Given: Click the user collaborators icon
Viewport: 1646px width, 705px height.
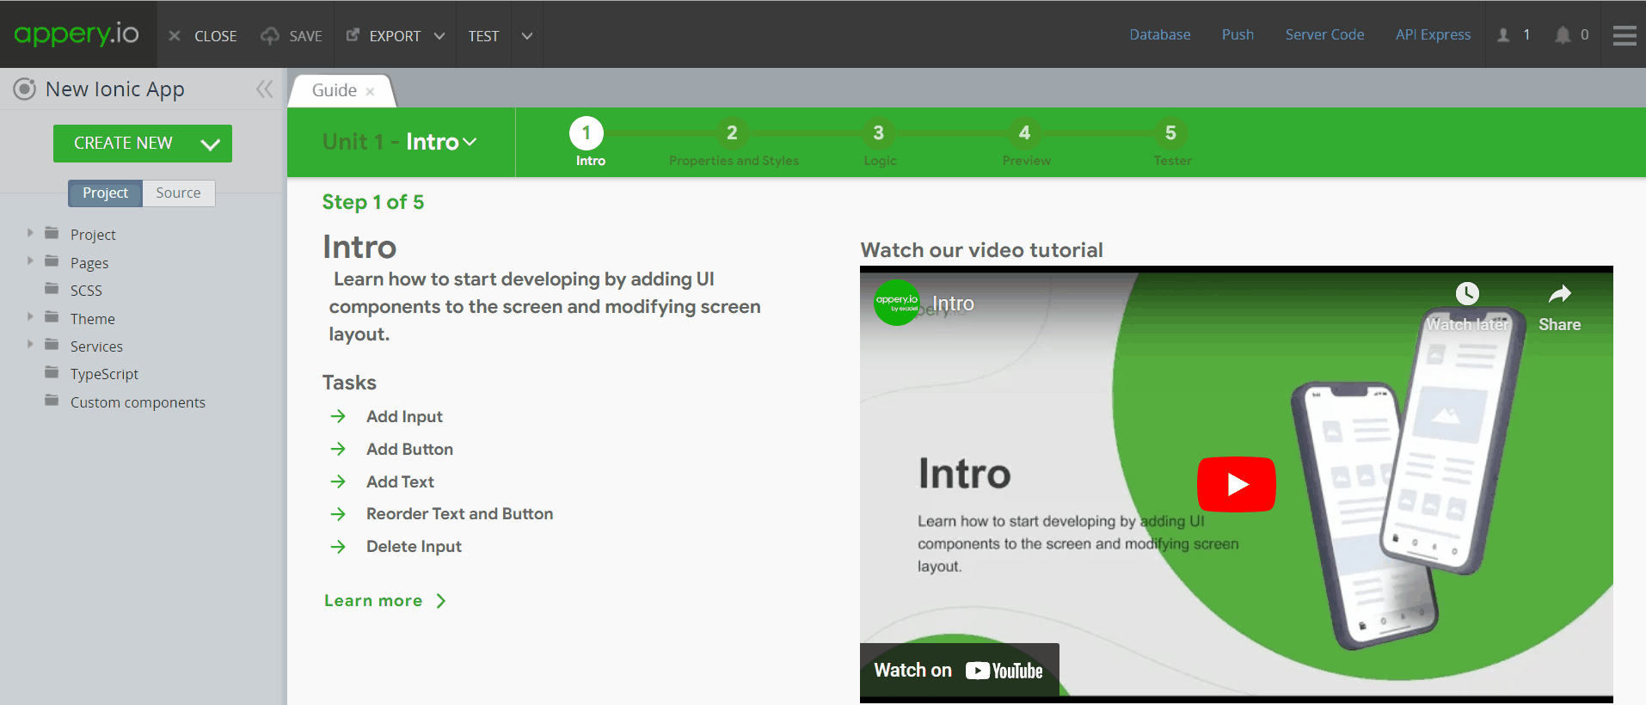Looking at the screenshot, I should click(x=1503, y=35).
